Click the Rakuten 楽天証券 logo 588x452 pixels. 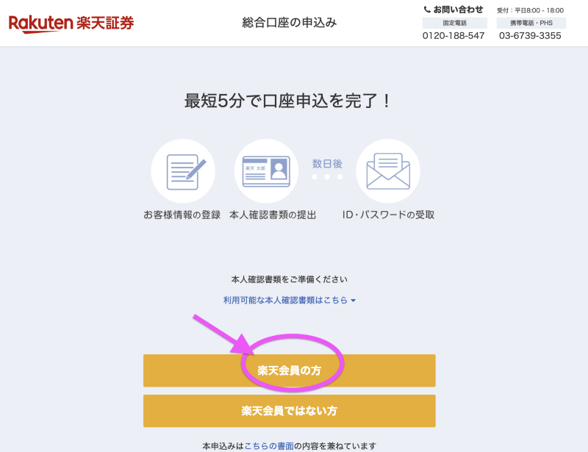[x=71, y=24]
